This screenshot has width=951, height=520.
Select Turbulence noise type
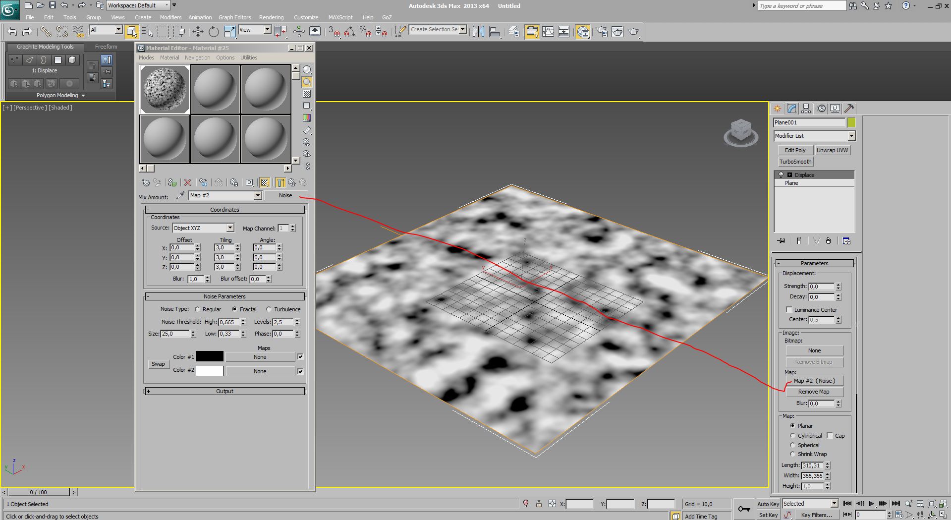(x=269, y=309)
